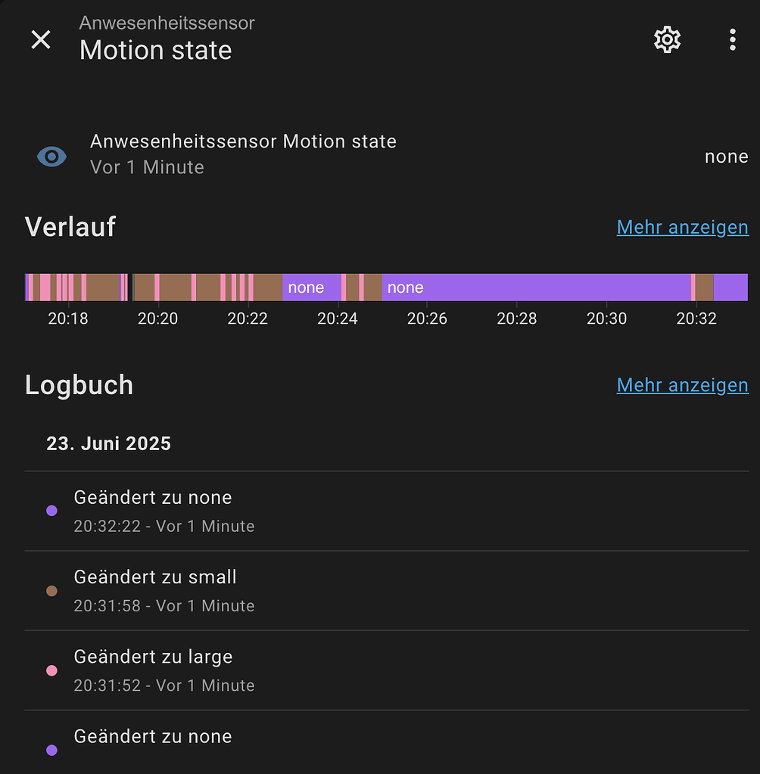Viewport: 760px width, 774px height.
Task: Click the pink segment near 20:32 in history
Action: click(x=694, y=287)
